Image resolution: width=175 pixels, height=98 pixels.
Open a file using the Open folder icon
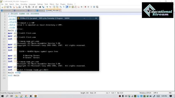coord(5,7)
